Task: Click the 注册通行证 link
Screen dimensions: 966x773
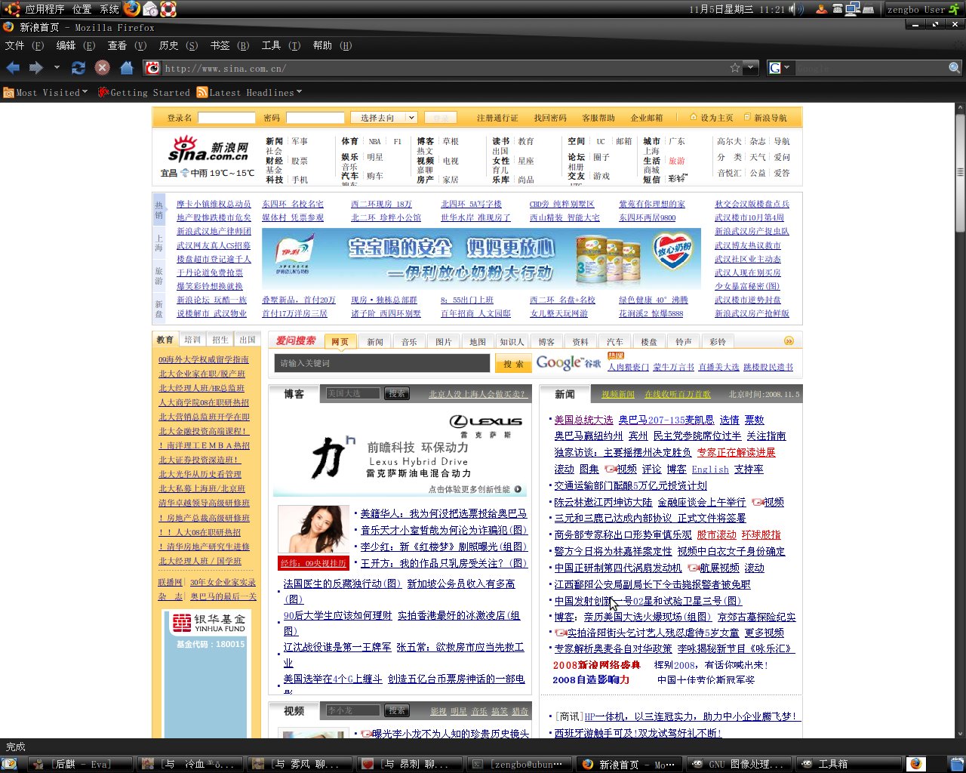Action: click(497, 118)
